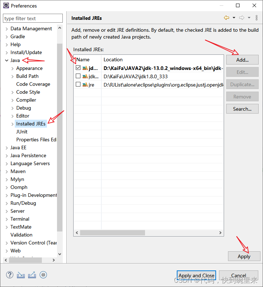Collapse the Java tree node

click(6, 61)
